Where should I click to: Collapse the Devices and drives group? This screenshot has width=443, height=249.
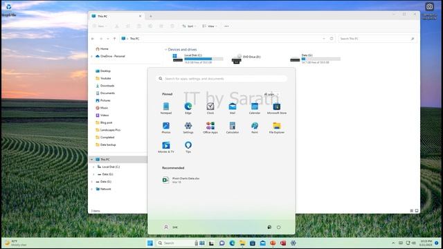[166, 49]
